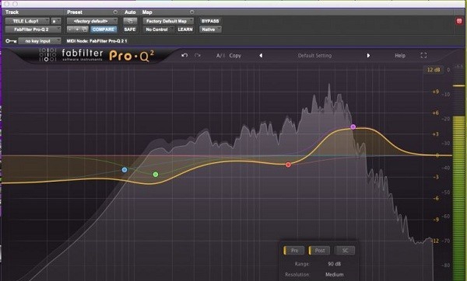This screenshot has width=467, height=281.
Task: Open the No Control assignment menu
Action: coord(159,29)
